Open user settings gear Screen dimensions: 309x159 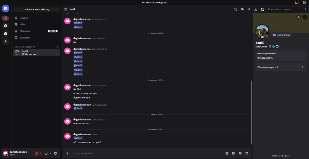point(56,153)
